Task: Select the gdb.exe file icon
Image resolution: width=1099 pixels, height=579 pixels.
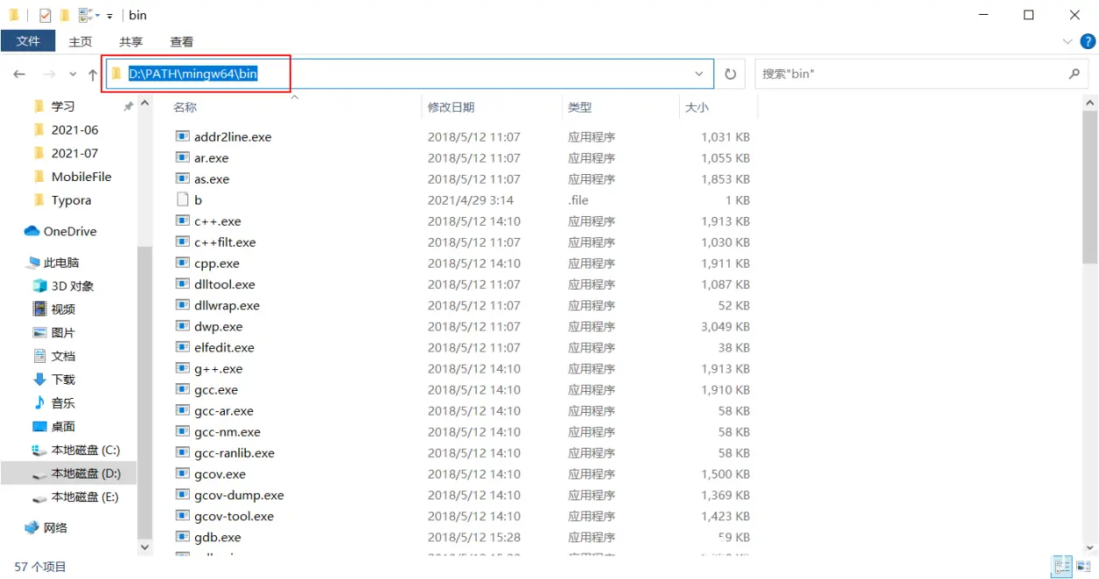Action: click(x=182, y=537)
